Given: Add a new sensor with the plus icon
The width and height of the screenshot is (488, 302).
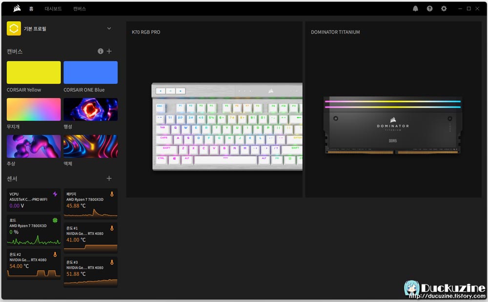Looking at the screenshot, I should (109, 179).
